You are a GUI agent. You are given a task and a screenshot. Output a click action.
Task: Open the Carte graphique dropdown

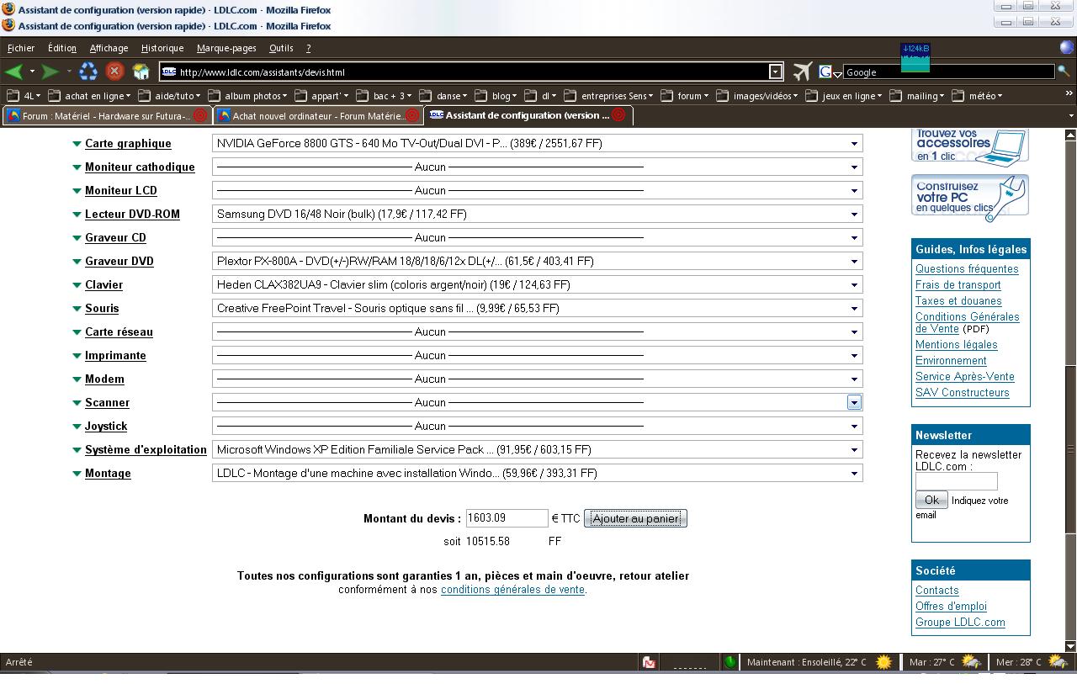tap(537, 144)
